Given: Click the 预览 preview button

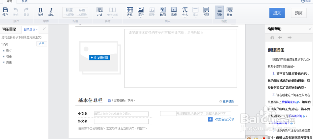Looking at the screenshot, I should pos(299,13).
